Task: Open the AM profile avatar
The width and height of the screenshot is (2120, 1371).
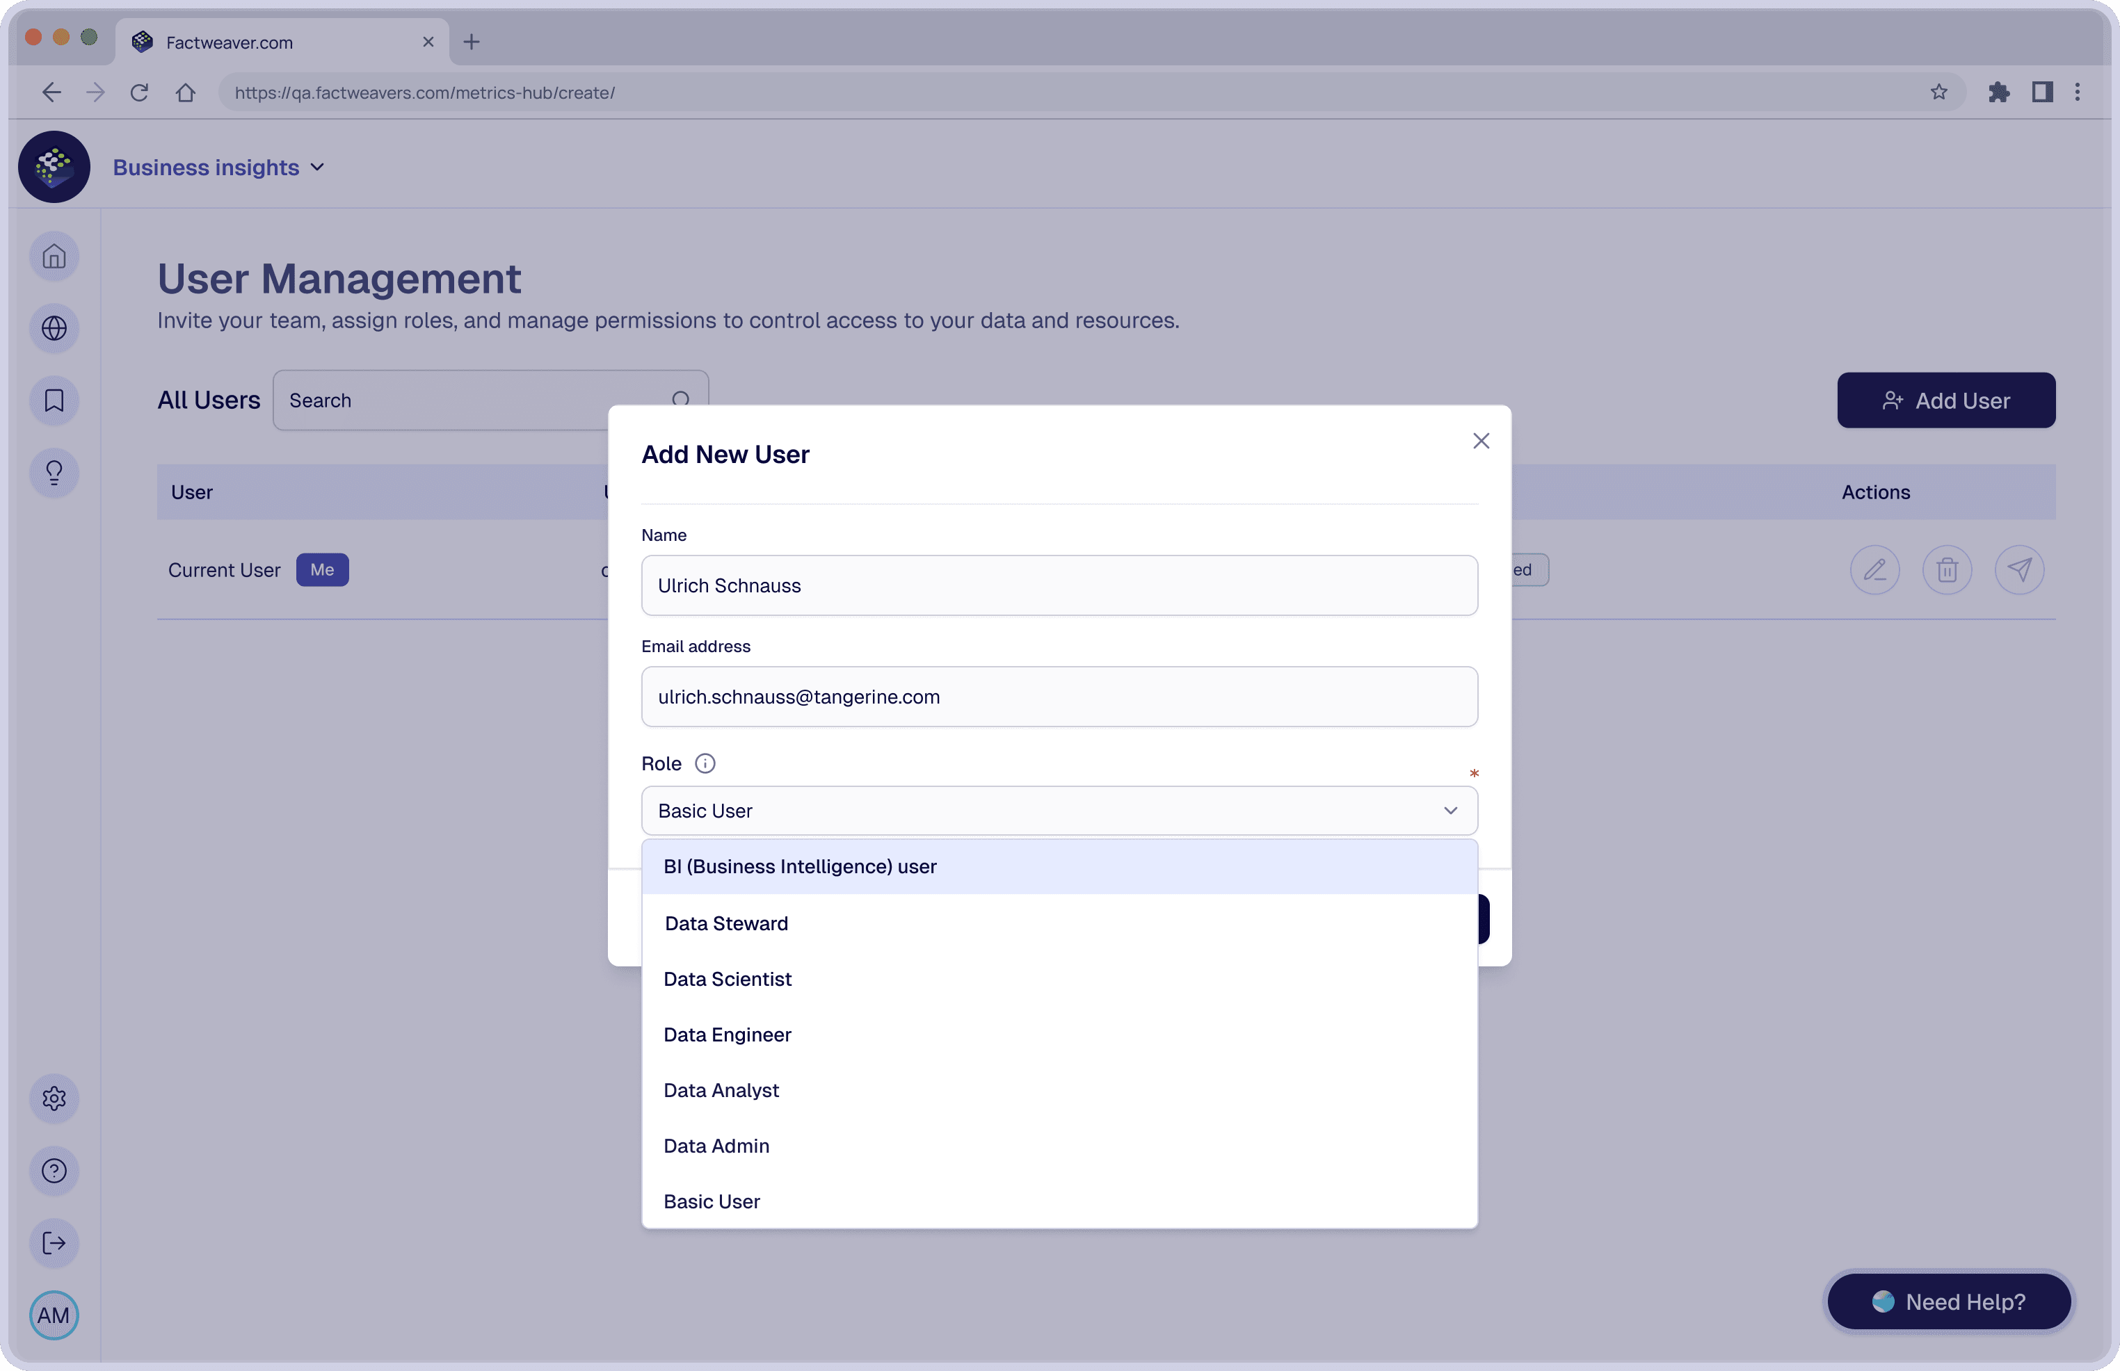Action: point(54,1315)
